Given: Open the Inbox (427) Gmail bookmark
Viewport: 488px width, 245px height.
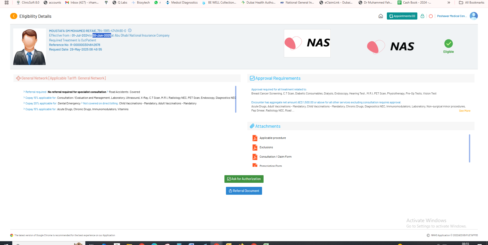Looking at the screenshot, I should point(82,3).
